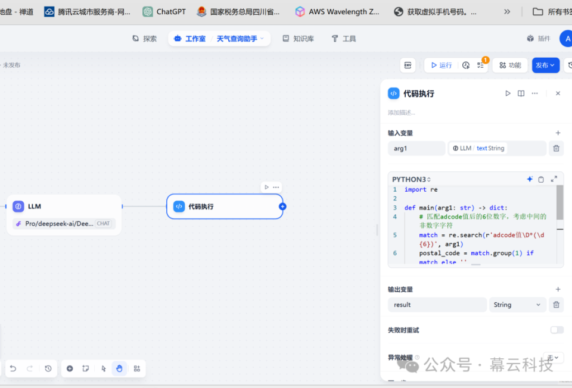
Task: Open the String type dropdown for result
Action: point(517,304)
